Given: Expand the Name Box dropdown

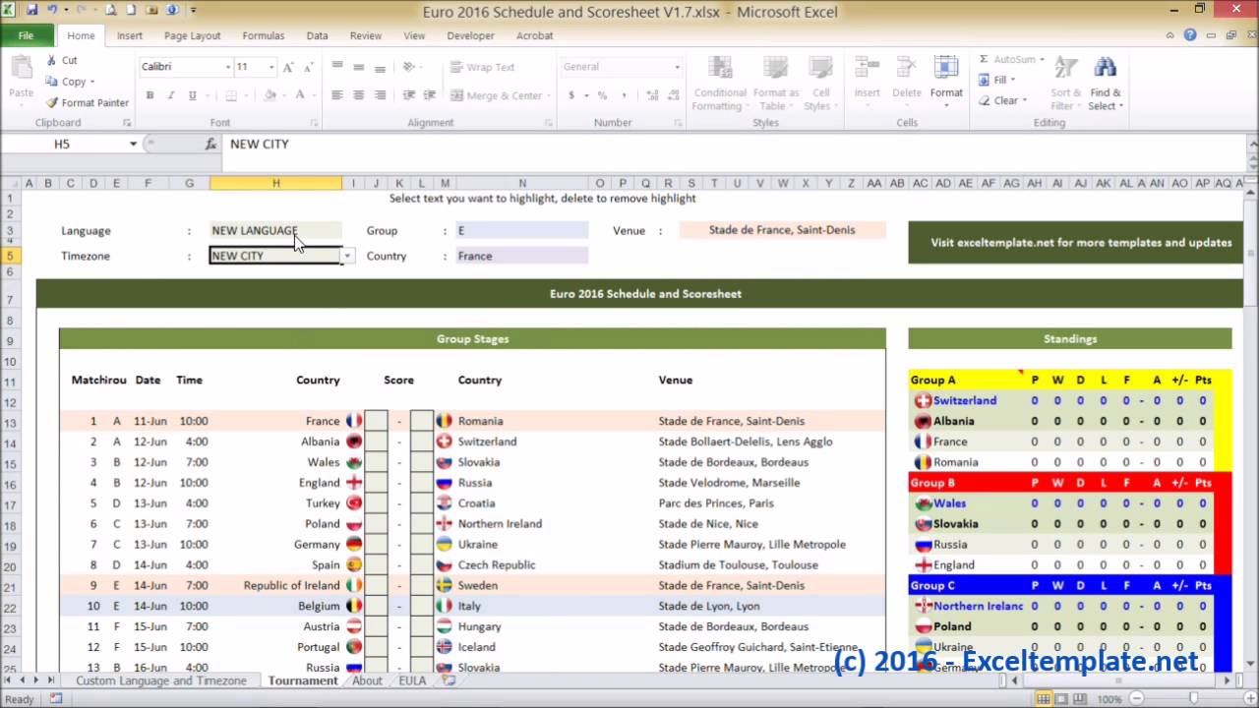Looking at the screenshot, I should pyautogui.click(x=133, y=144).
